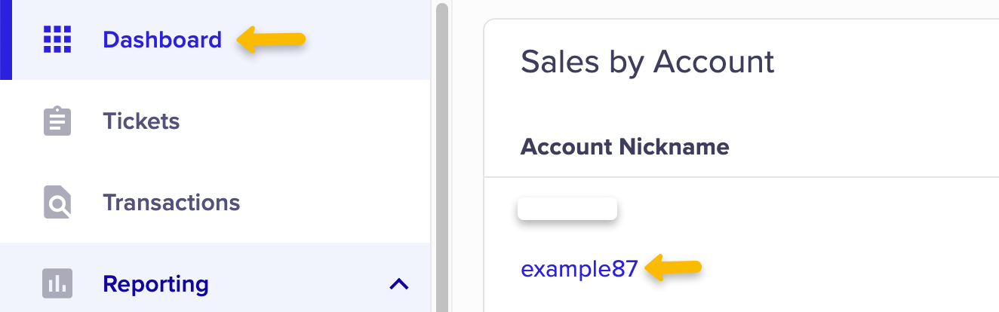Collapse the Reporting section chevron
Viewport: 999px width, 312px height.
tap(398, 284)
